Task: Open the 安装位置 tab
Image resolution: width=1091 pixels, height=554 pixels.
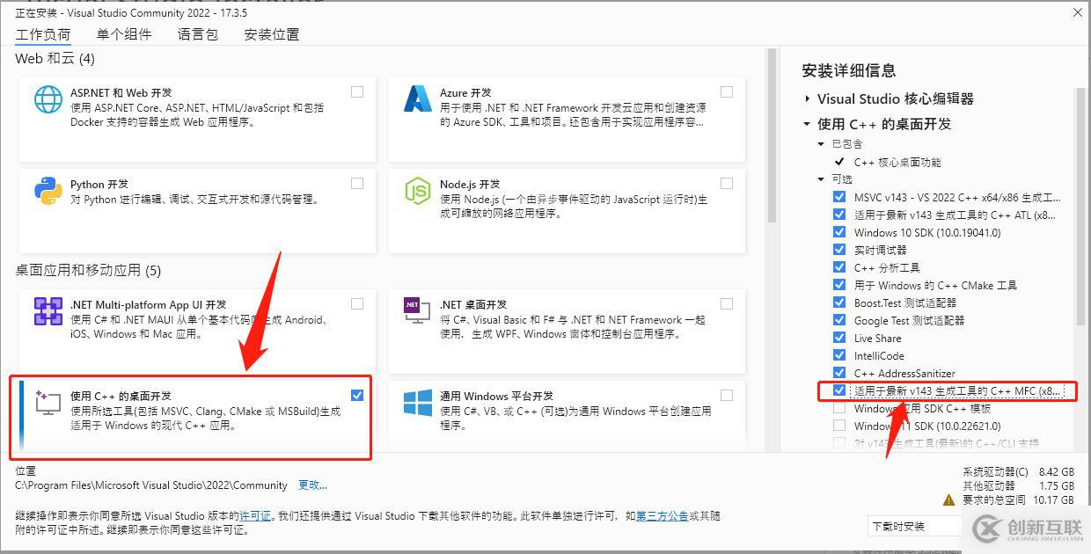Action: [x=272, y=34]
